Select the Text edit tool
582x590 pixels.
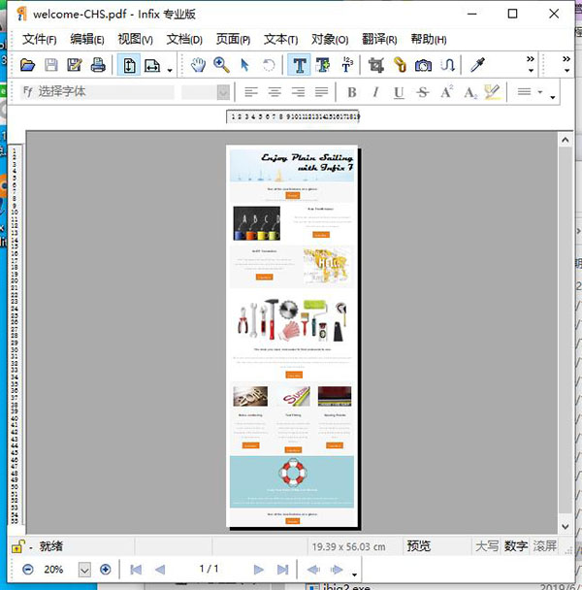(299, 65)
